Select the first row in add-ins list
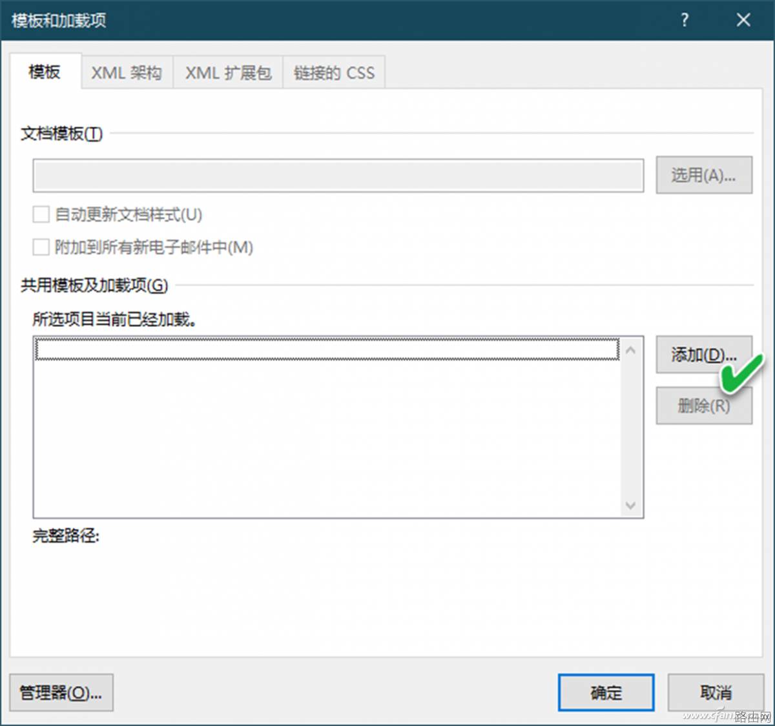The width and height of the screenshot is (775, 726). tap(327, 349)
